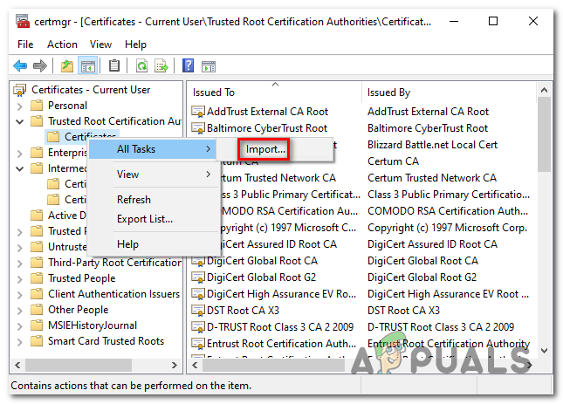The width and height of the screenshot is (563, 404).
Task: Click tree pane right scroll arrow
Action: tap(175, 366)
